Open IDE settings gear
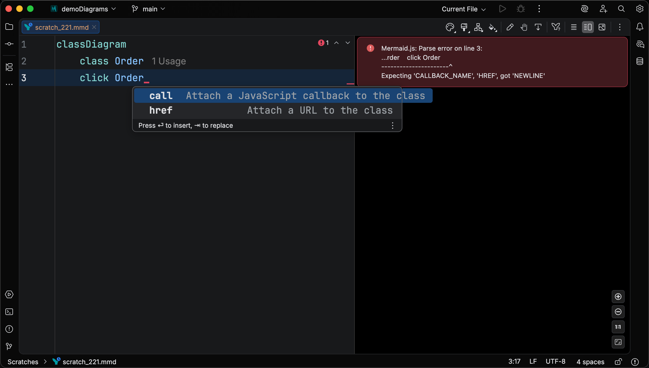The height and width of the screenshot is (368, 649). pos(640,9)
